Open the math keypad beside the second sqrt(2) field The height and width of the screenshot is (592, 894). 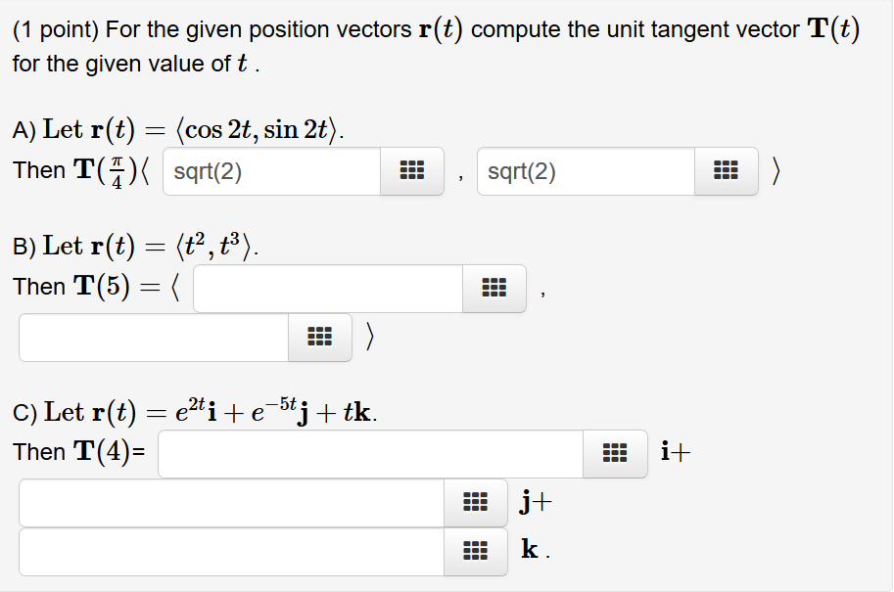click(726, 170)
